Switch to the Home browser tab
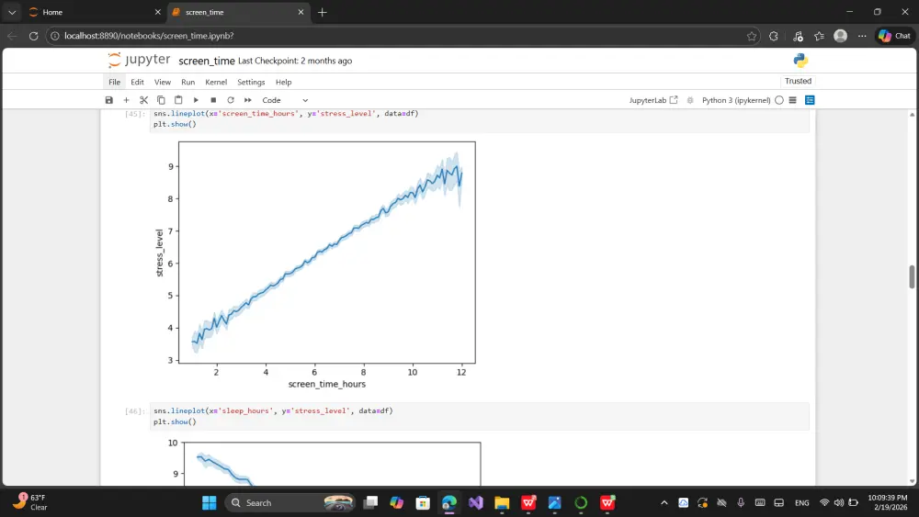Viewport: 919px width, 517px height. (x=94, y=12)
